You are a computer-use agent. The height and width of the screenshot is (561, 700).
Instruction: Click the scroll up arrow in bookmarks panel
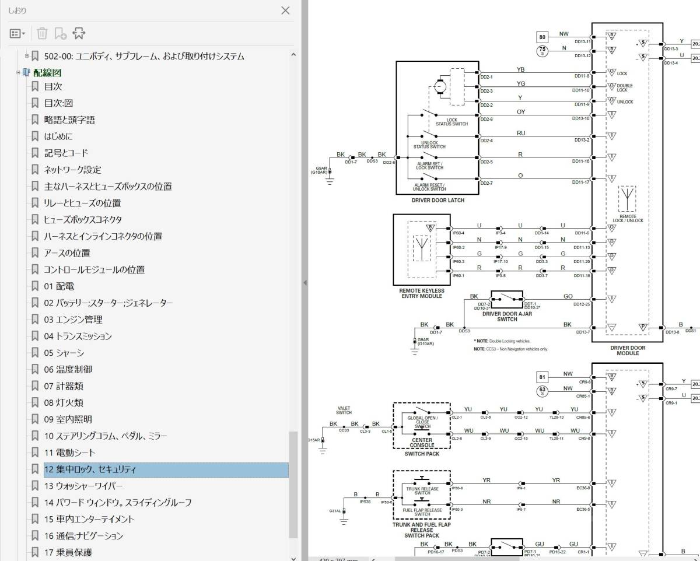point(293,55)
